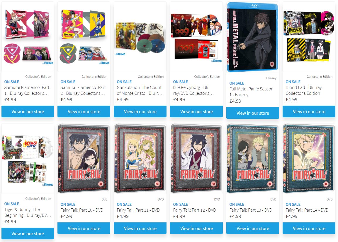
Task: View Full Metal Panic Season 1 in store
Action: click(x=253, y=113)
